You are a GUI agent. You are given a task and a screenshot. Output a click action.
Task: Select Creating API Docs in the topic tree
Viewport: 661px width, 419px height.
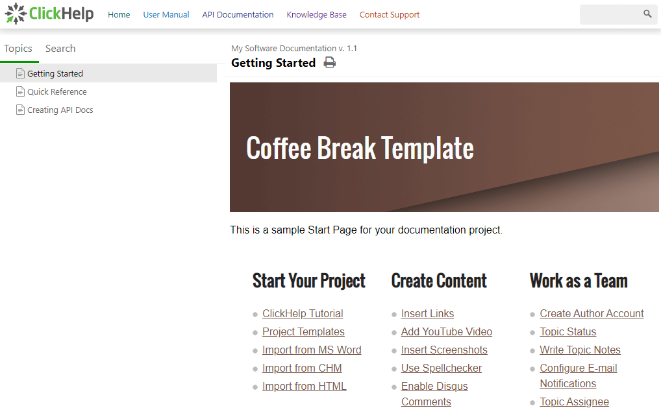[x=60, y=109]
